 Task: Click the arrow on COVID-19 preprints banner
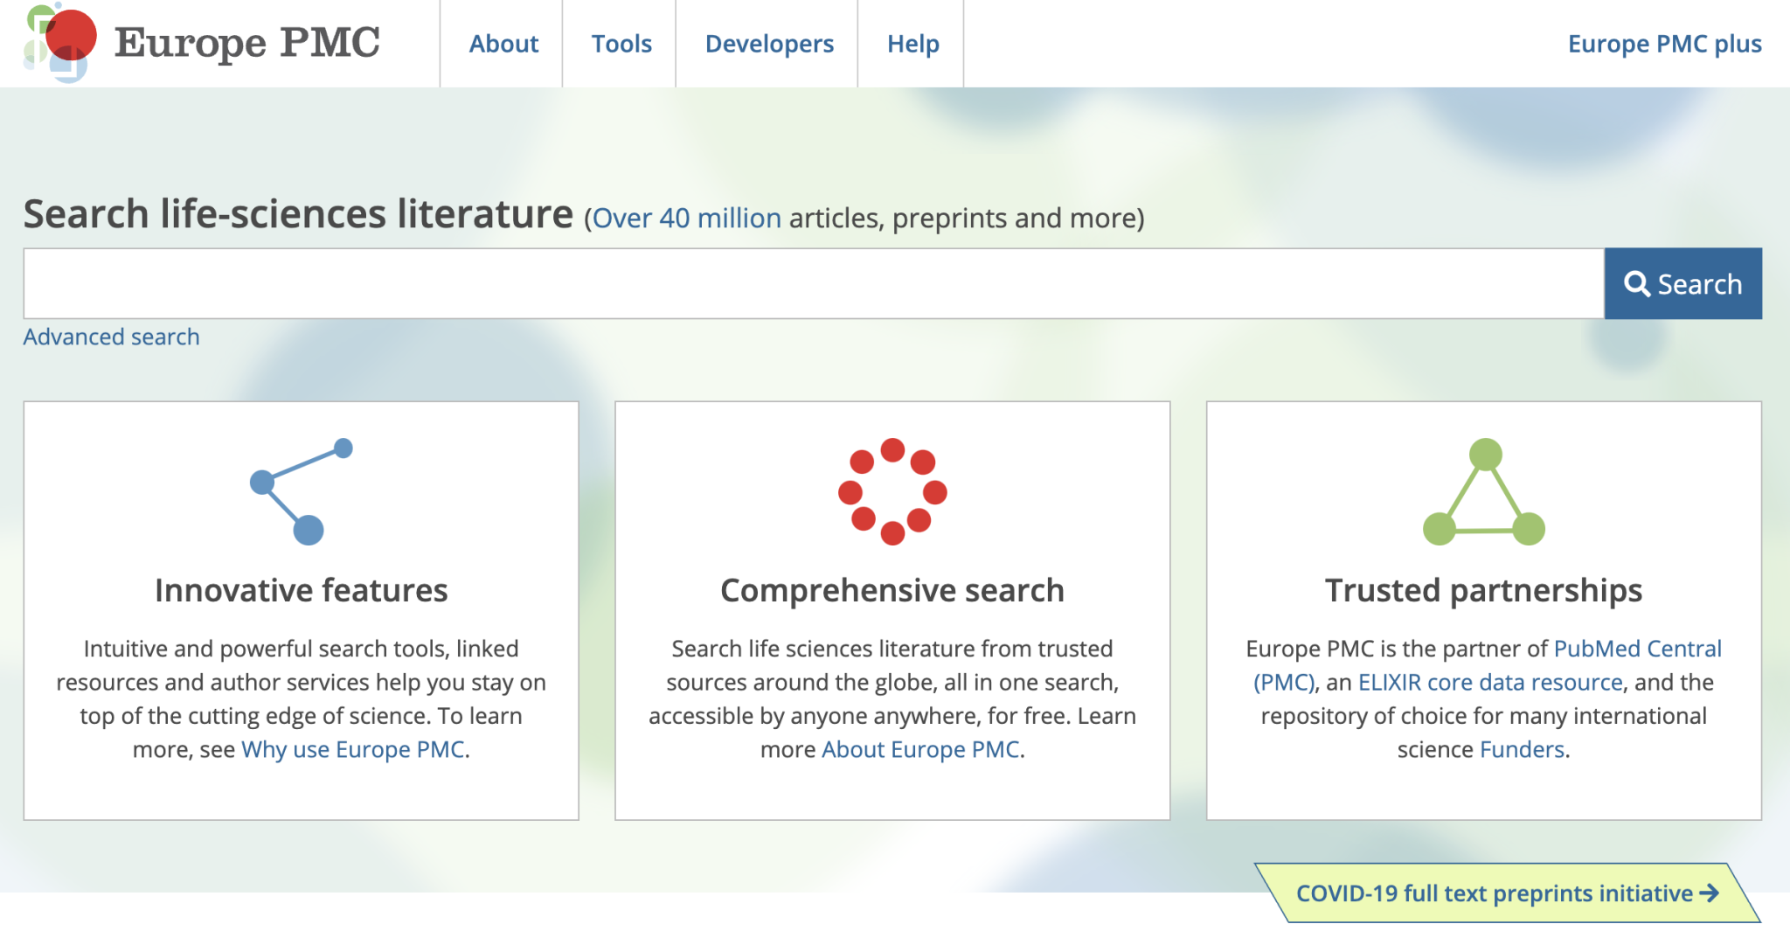click(x=1709, y=893)
